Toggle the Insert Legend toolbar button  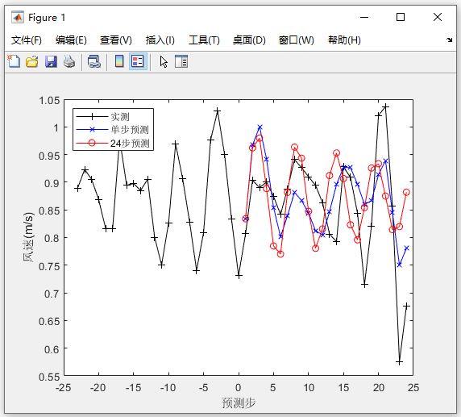(x=138, y=61)
